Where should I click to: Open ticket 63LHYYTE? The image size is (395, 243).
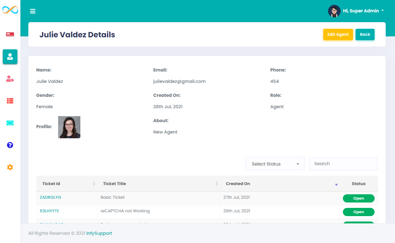49,211
